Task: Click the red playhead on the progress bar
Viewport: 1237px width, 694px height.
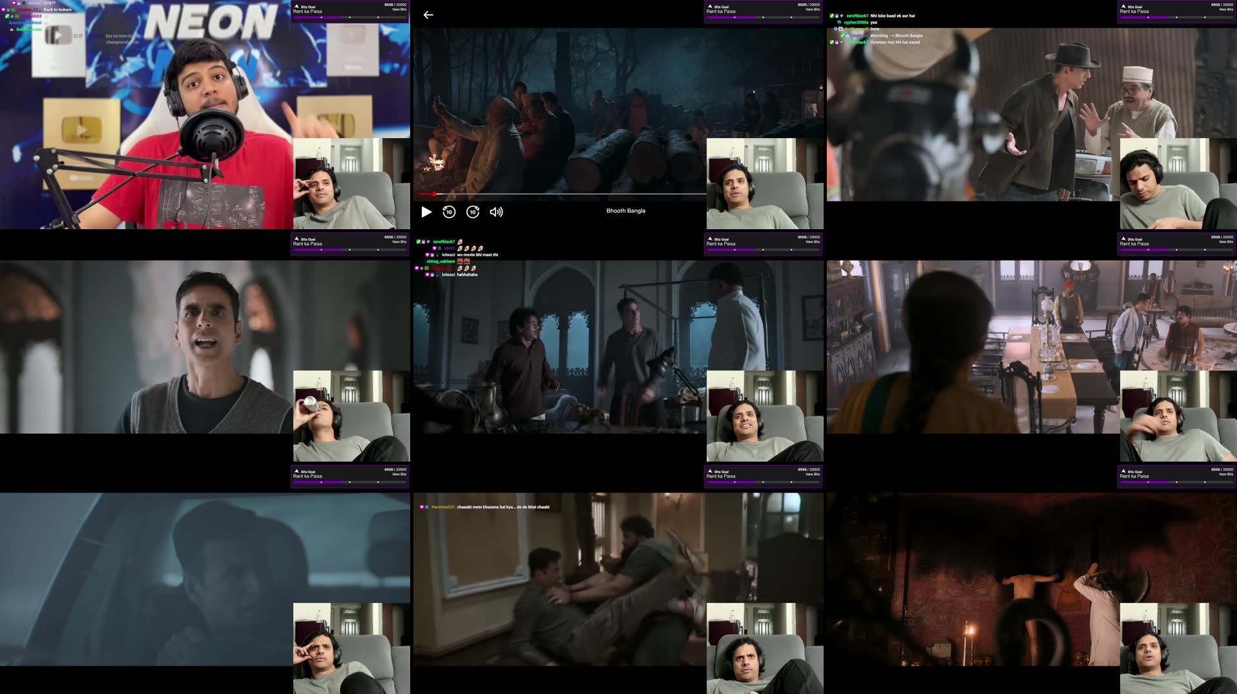Action: pyautogui.click(x=435, y=194)
